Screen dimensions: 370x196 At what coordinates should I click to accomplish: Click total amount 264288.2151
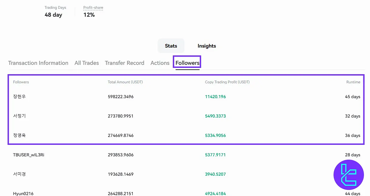(121, 194)
